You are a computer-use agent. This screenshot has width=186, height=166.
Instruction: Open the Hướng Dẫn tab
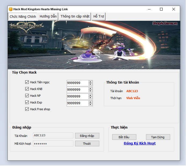coord(48,16)
